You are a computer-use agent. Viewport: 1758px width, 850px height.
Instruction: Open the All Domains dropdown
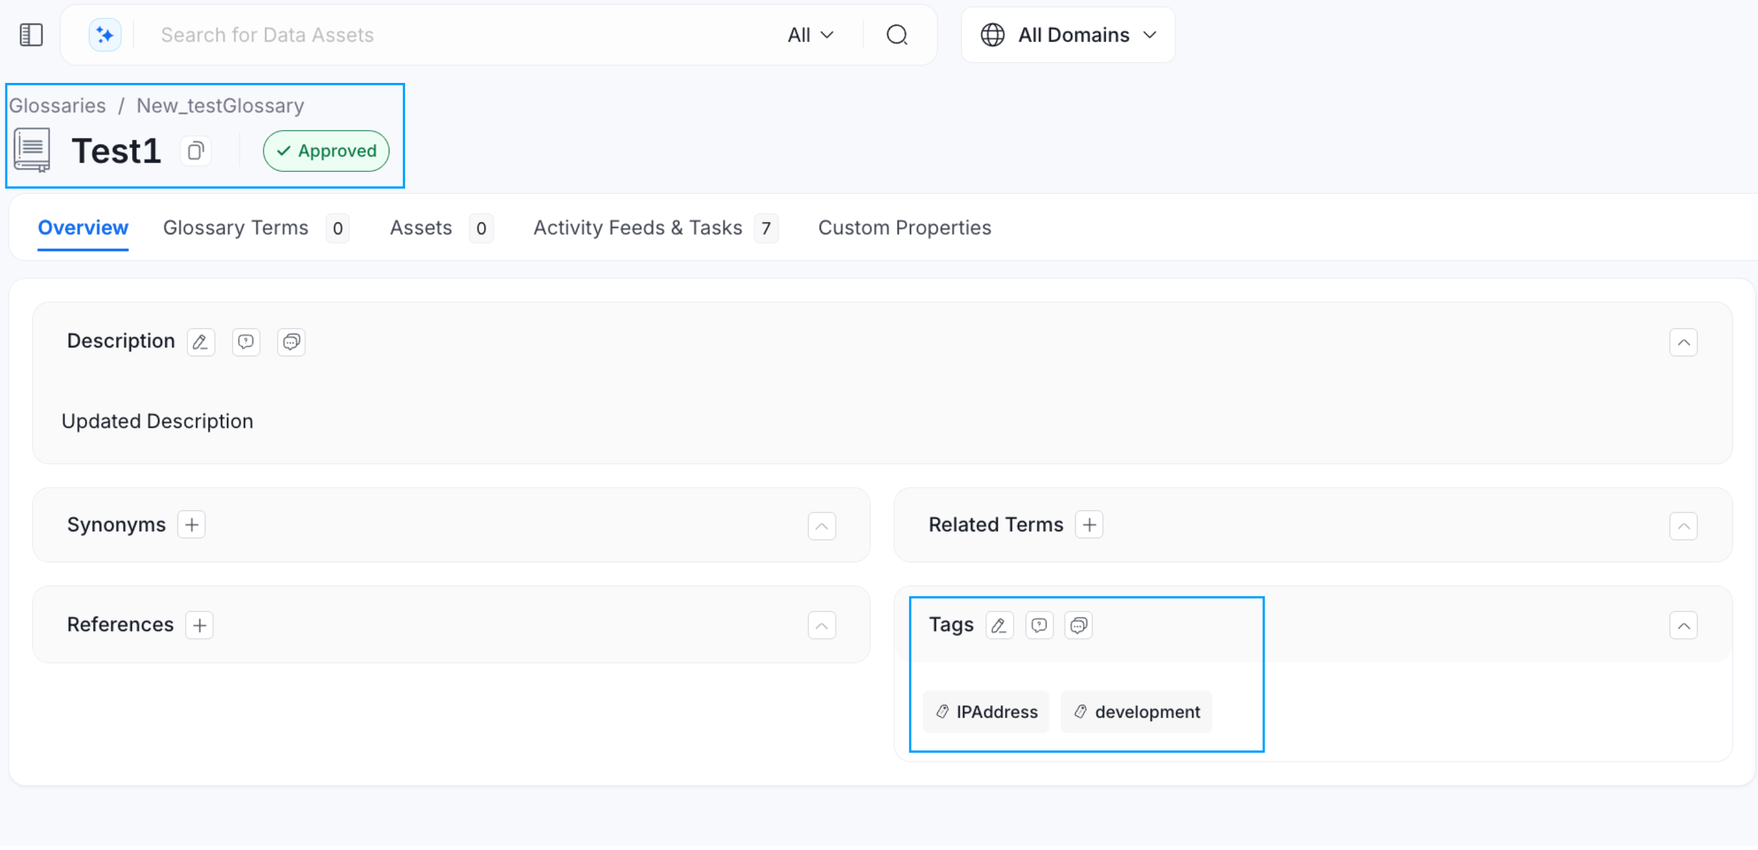[x=1068, y=34]
